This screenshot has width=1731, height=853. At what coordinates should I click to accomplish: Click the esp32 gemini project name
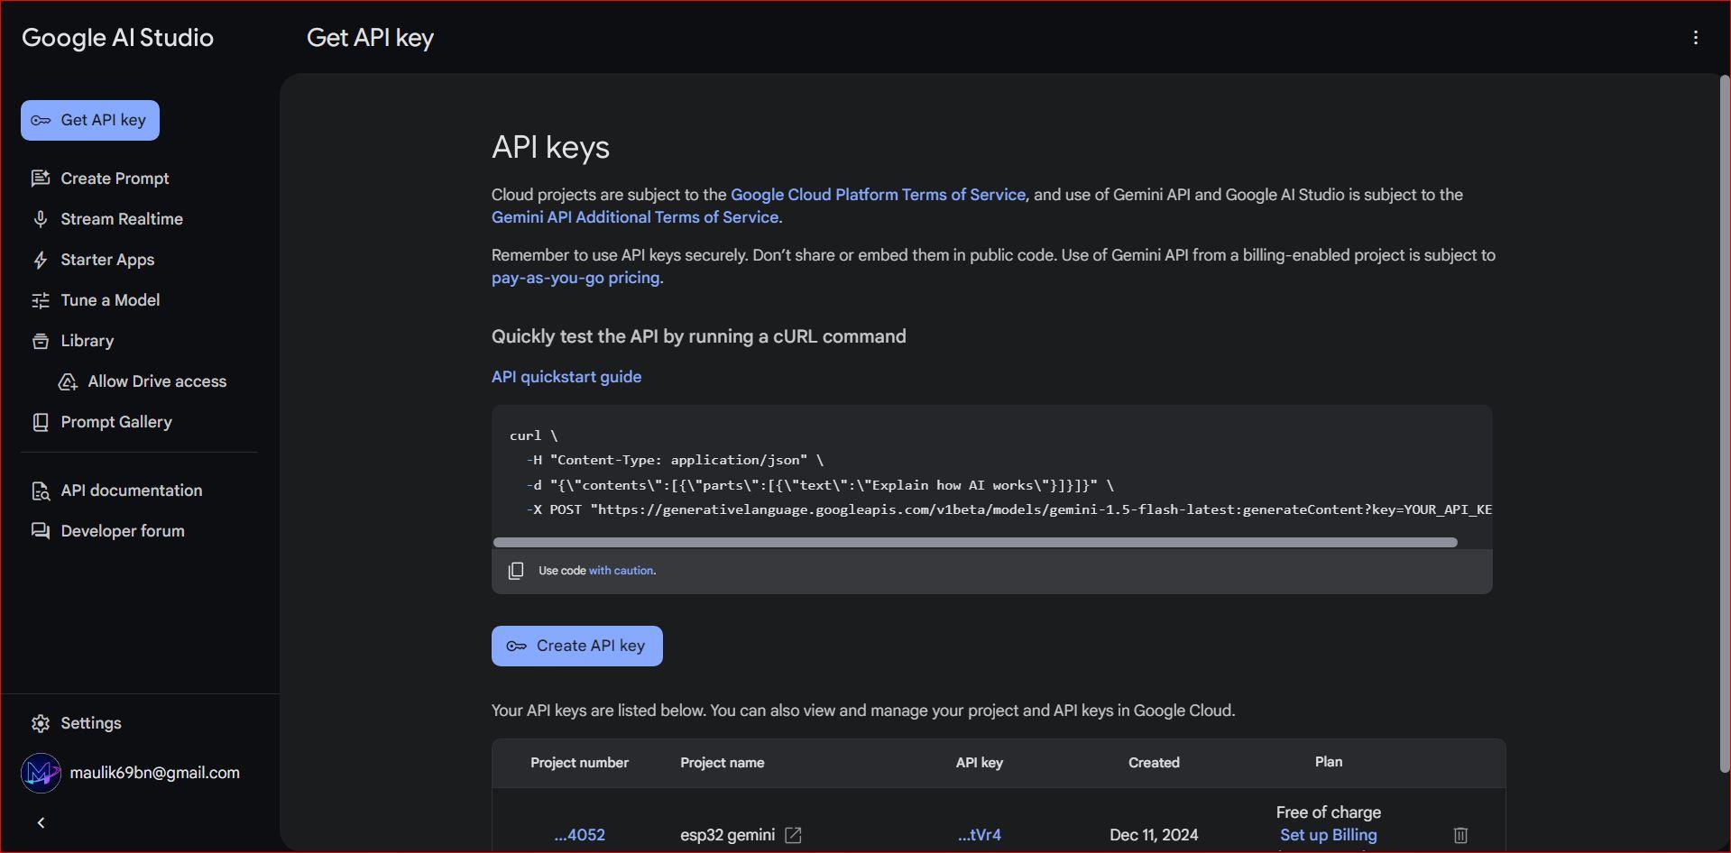pyautogui.click(x=727, y=835)
